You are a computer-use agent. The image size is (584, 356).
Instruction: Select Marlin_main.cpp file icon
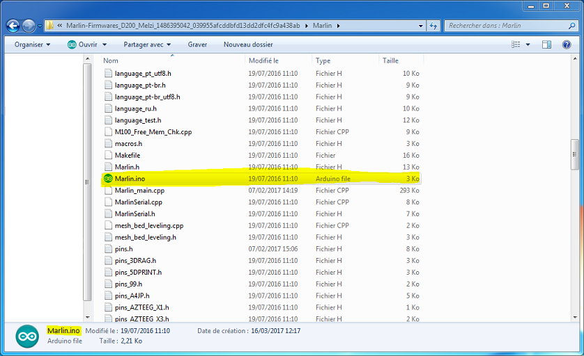click(108, 191)
